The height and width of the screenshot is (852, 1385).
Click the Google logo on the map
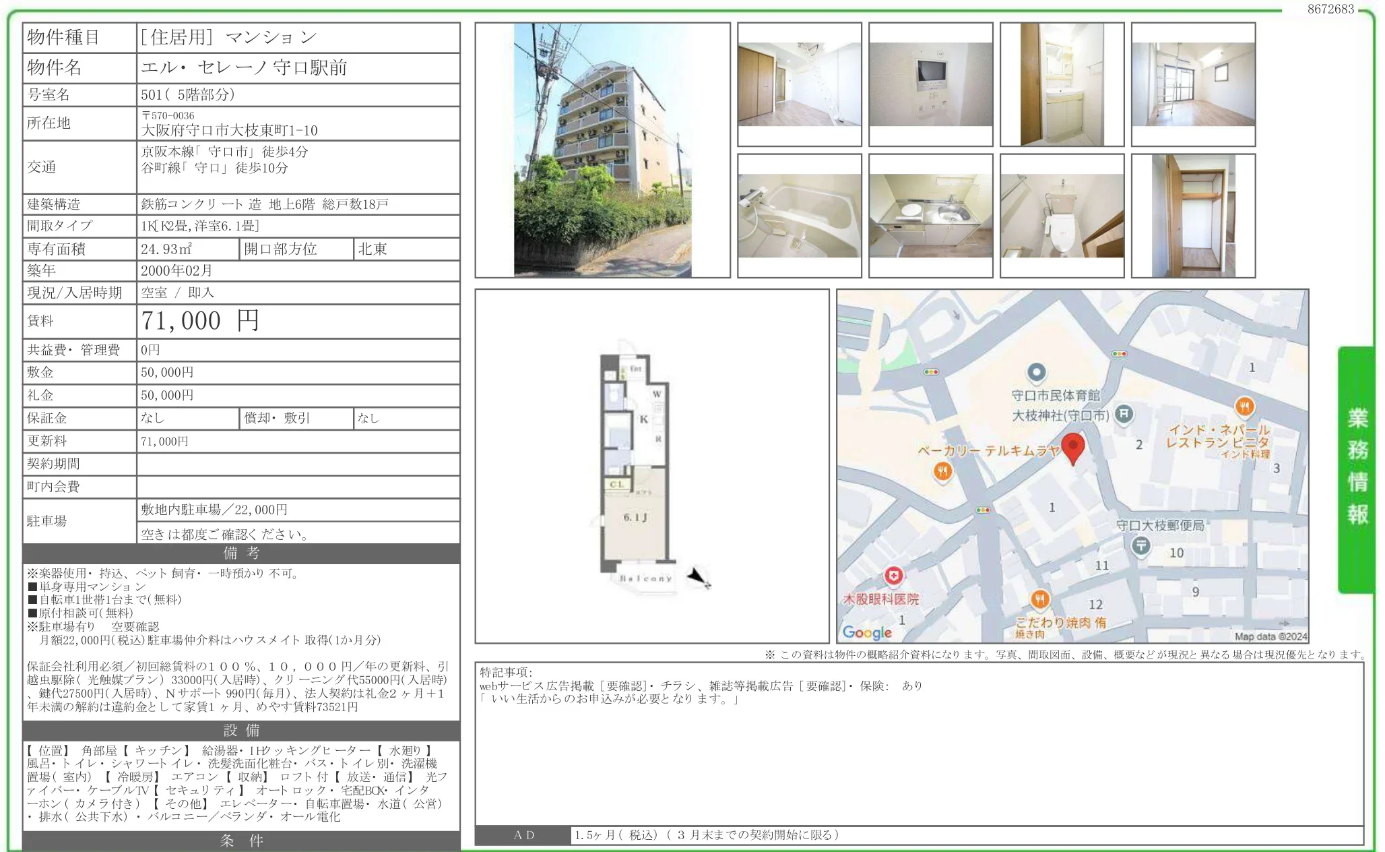click(866, 632)
